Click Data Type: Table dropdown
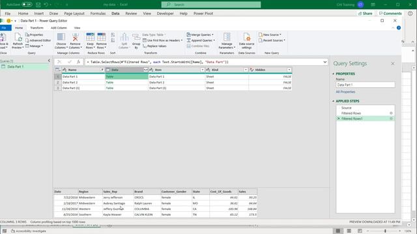This screenshot has height=234, width=417. click(154, 34)
